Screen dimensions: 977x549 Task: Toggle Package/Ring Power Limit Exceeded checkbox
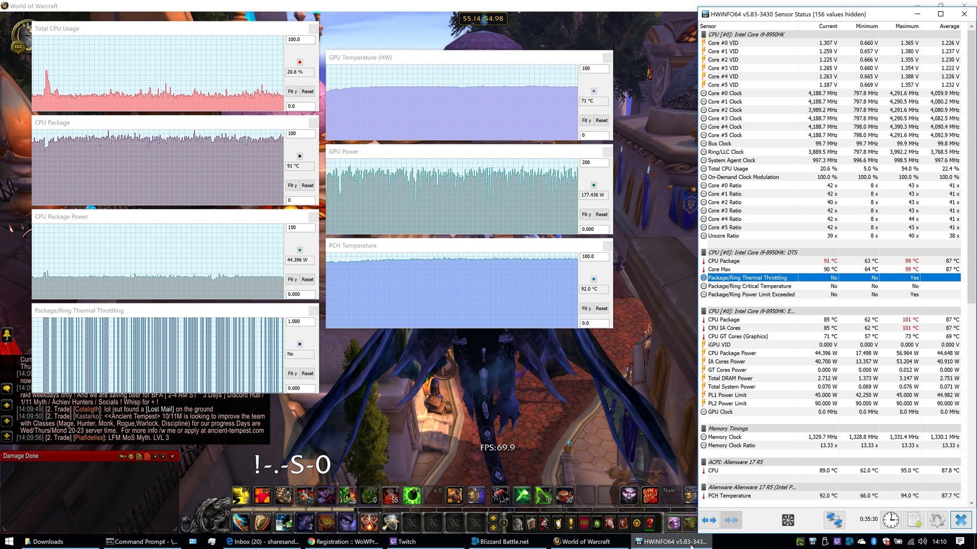point(704,294)
